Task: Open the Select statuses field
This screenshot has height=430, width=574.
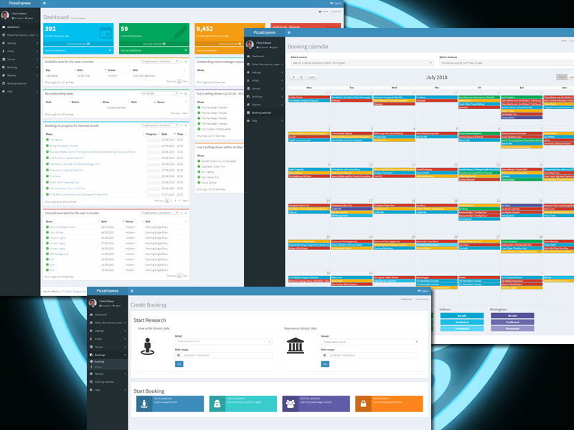Action: tap(507, 63)
